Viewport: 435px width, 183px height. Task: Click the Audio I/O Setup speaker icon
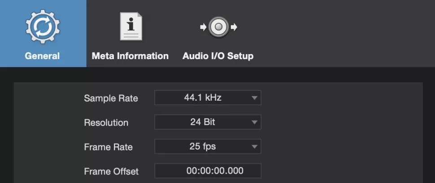[218, 27]
